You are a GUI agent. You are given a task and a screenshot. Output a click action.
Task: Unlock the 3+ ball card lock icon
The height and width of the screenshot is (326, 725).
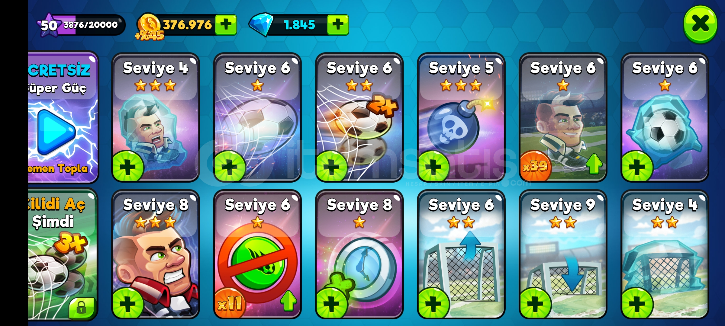(x=82, y=308)
